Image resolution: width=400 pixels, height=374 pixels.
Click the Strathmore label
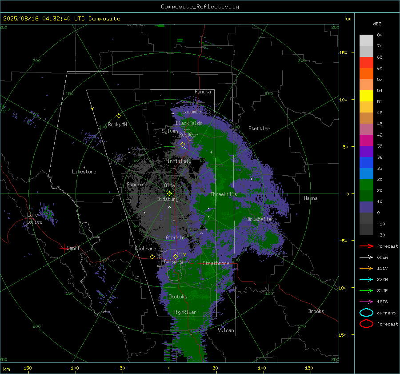tap(216, 263)
